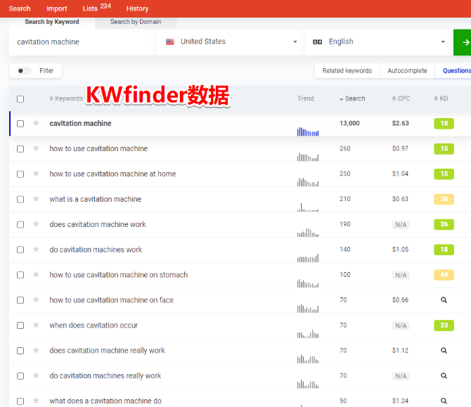This screenshot has width=471, height=407.
Task: Click trend chart for 'cavitation machine' row
Action: pos(308,131)
